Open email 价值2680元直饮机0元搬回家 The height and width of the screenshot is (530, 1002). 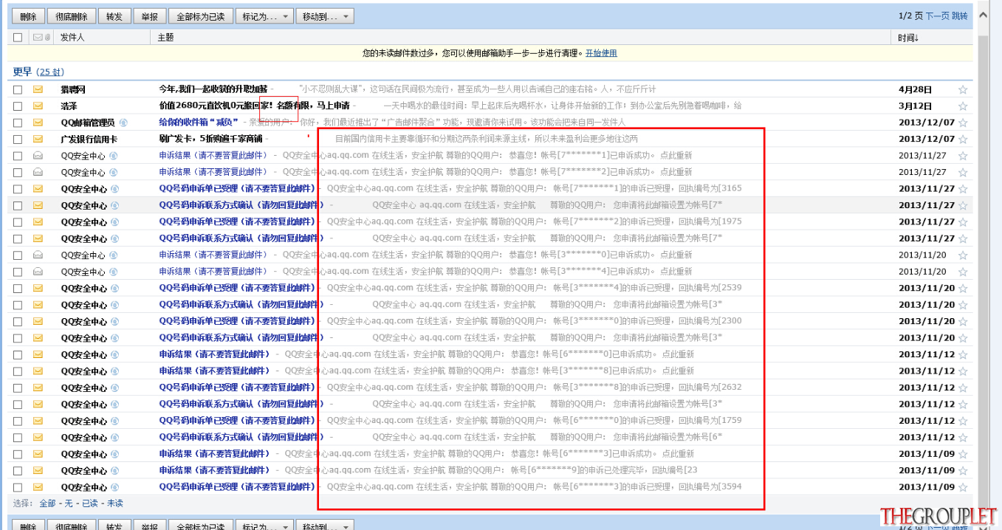254,106
